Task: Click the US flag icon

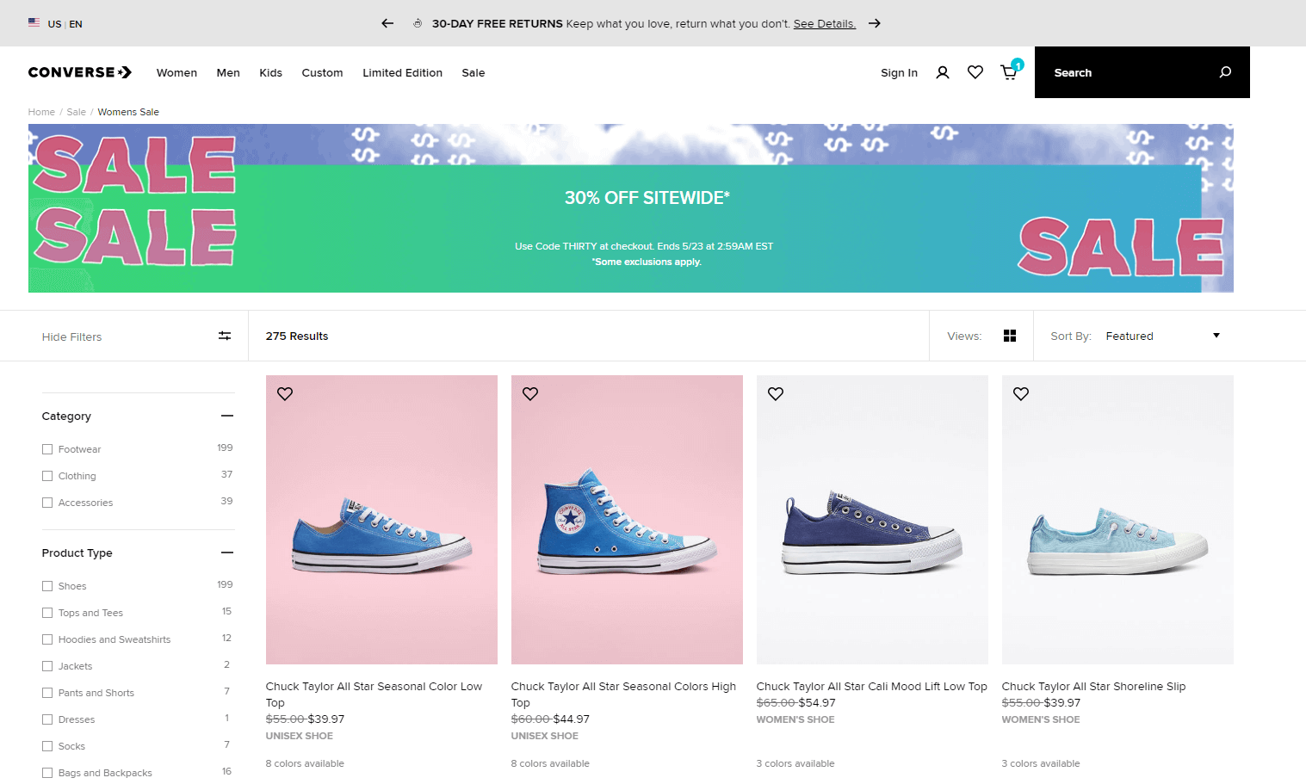Action: click(34, 22)
